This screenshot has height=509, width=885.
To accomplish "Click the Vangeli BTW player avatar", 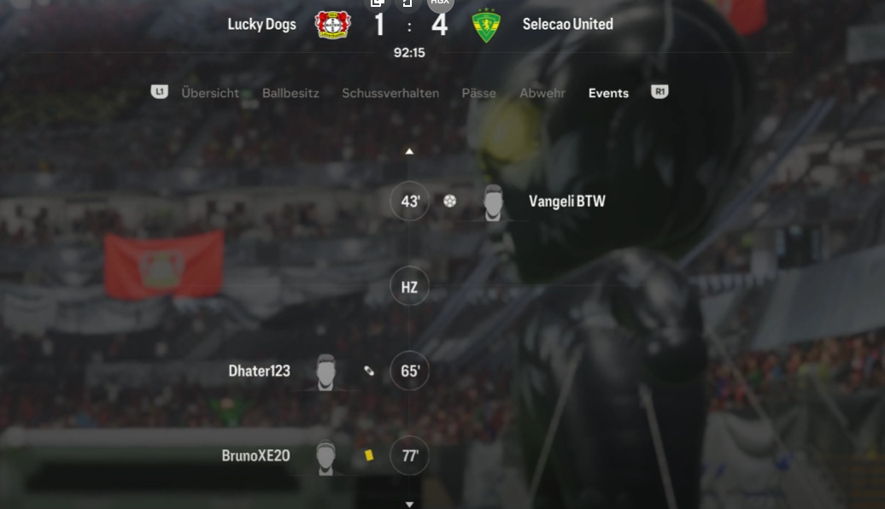I will click(x=493, y=202).
